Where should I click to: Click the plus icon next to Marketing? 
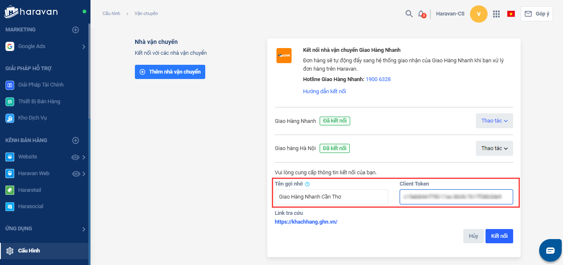[75, 30]
